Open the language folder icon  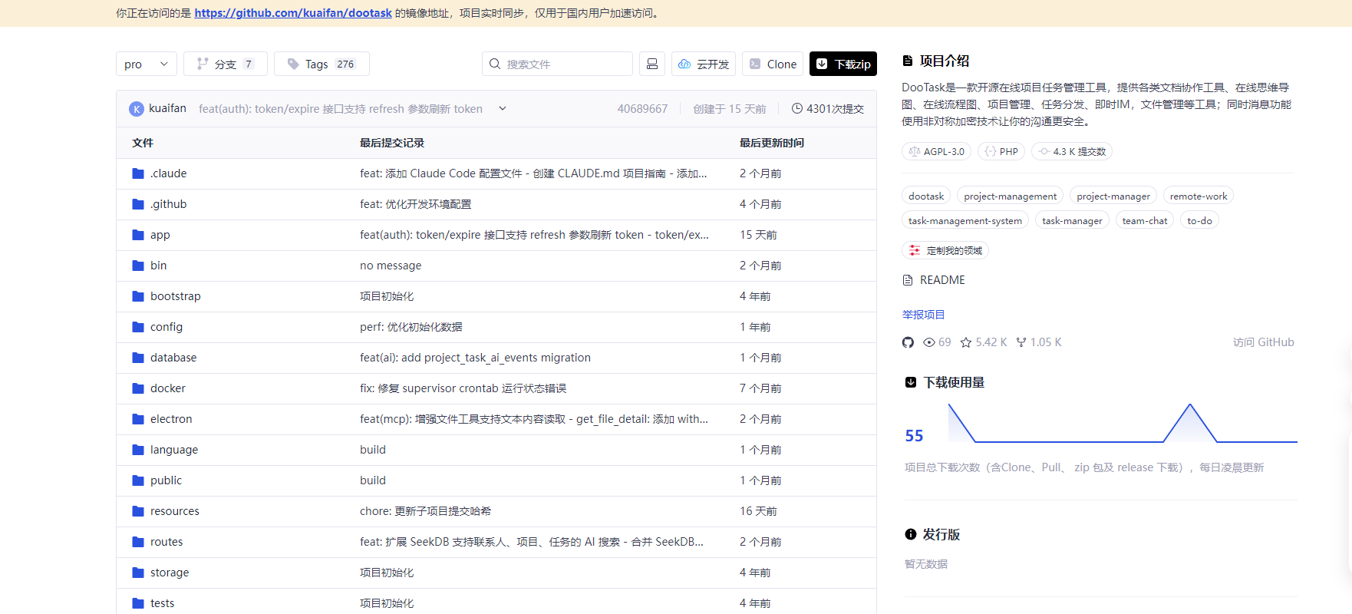pos(138,450)
